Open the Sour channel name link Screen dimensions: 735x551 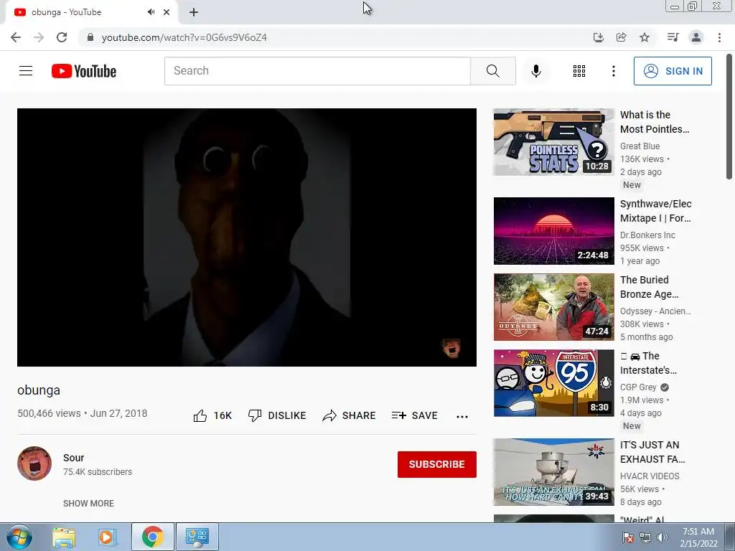click(x=74, y=458)
